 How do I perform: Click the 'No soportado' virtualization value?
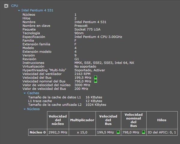coord(85,67)
